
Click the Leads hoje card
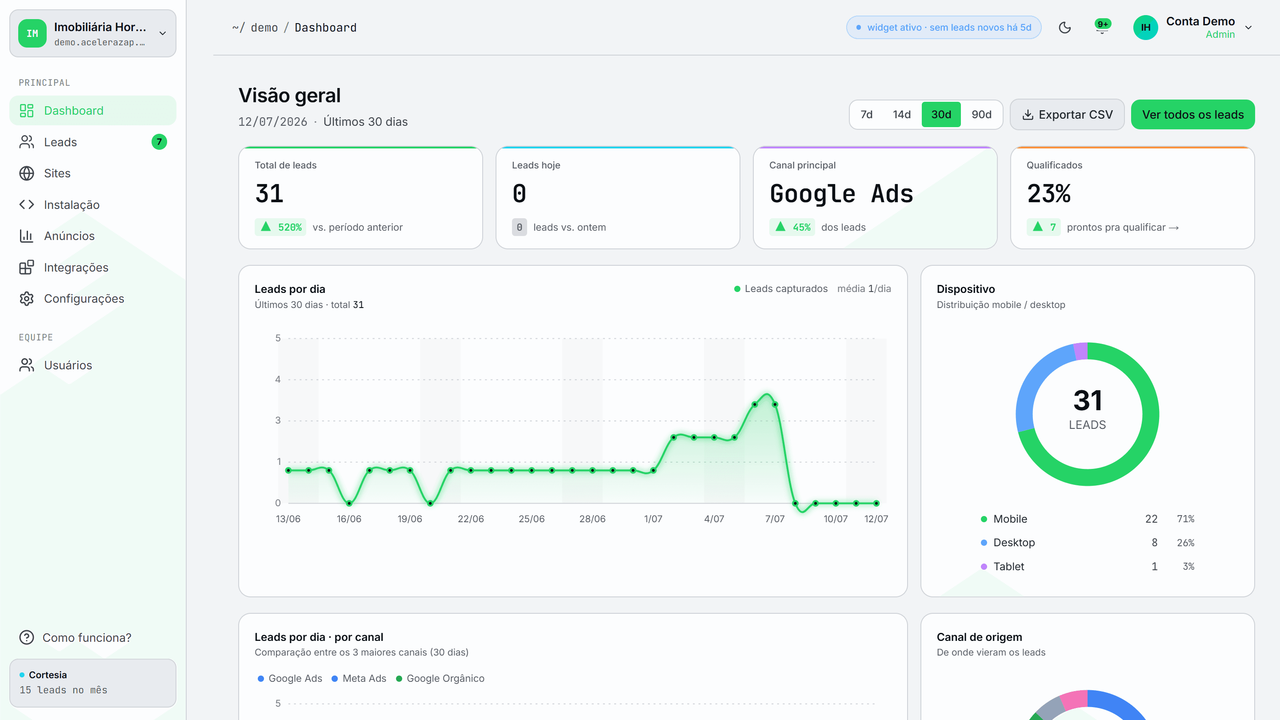[618, 197]
